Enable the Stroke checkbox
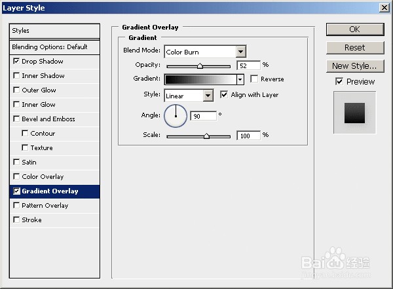Screen dimensions: 393x289 tap(16, 220)
